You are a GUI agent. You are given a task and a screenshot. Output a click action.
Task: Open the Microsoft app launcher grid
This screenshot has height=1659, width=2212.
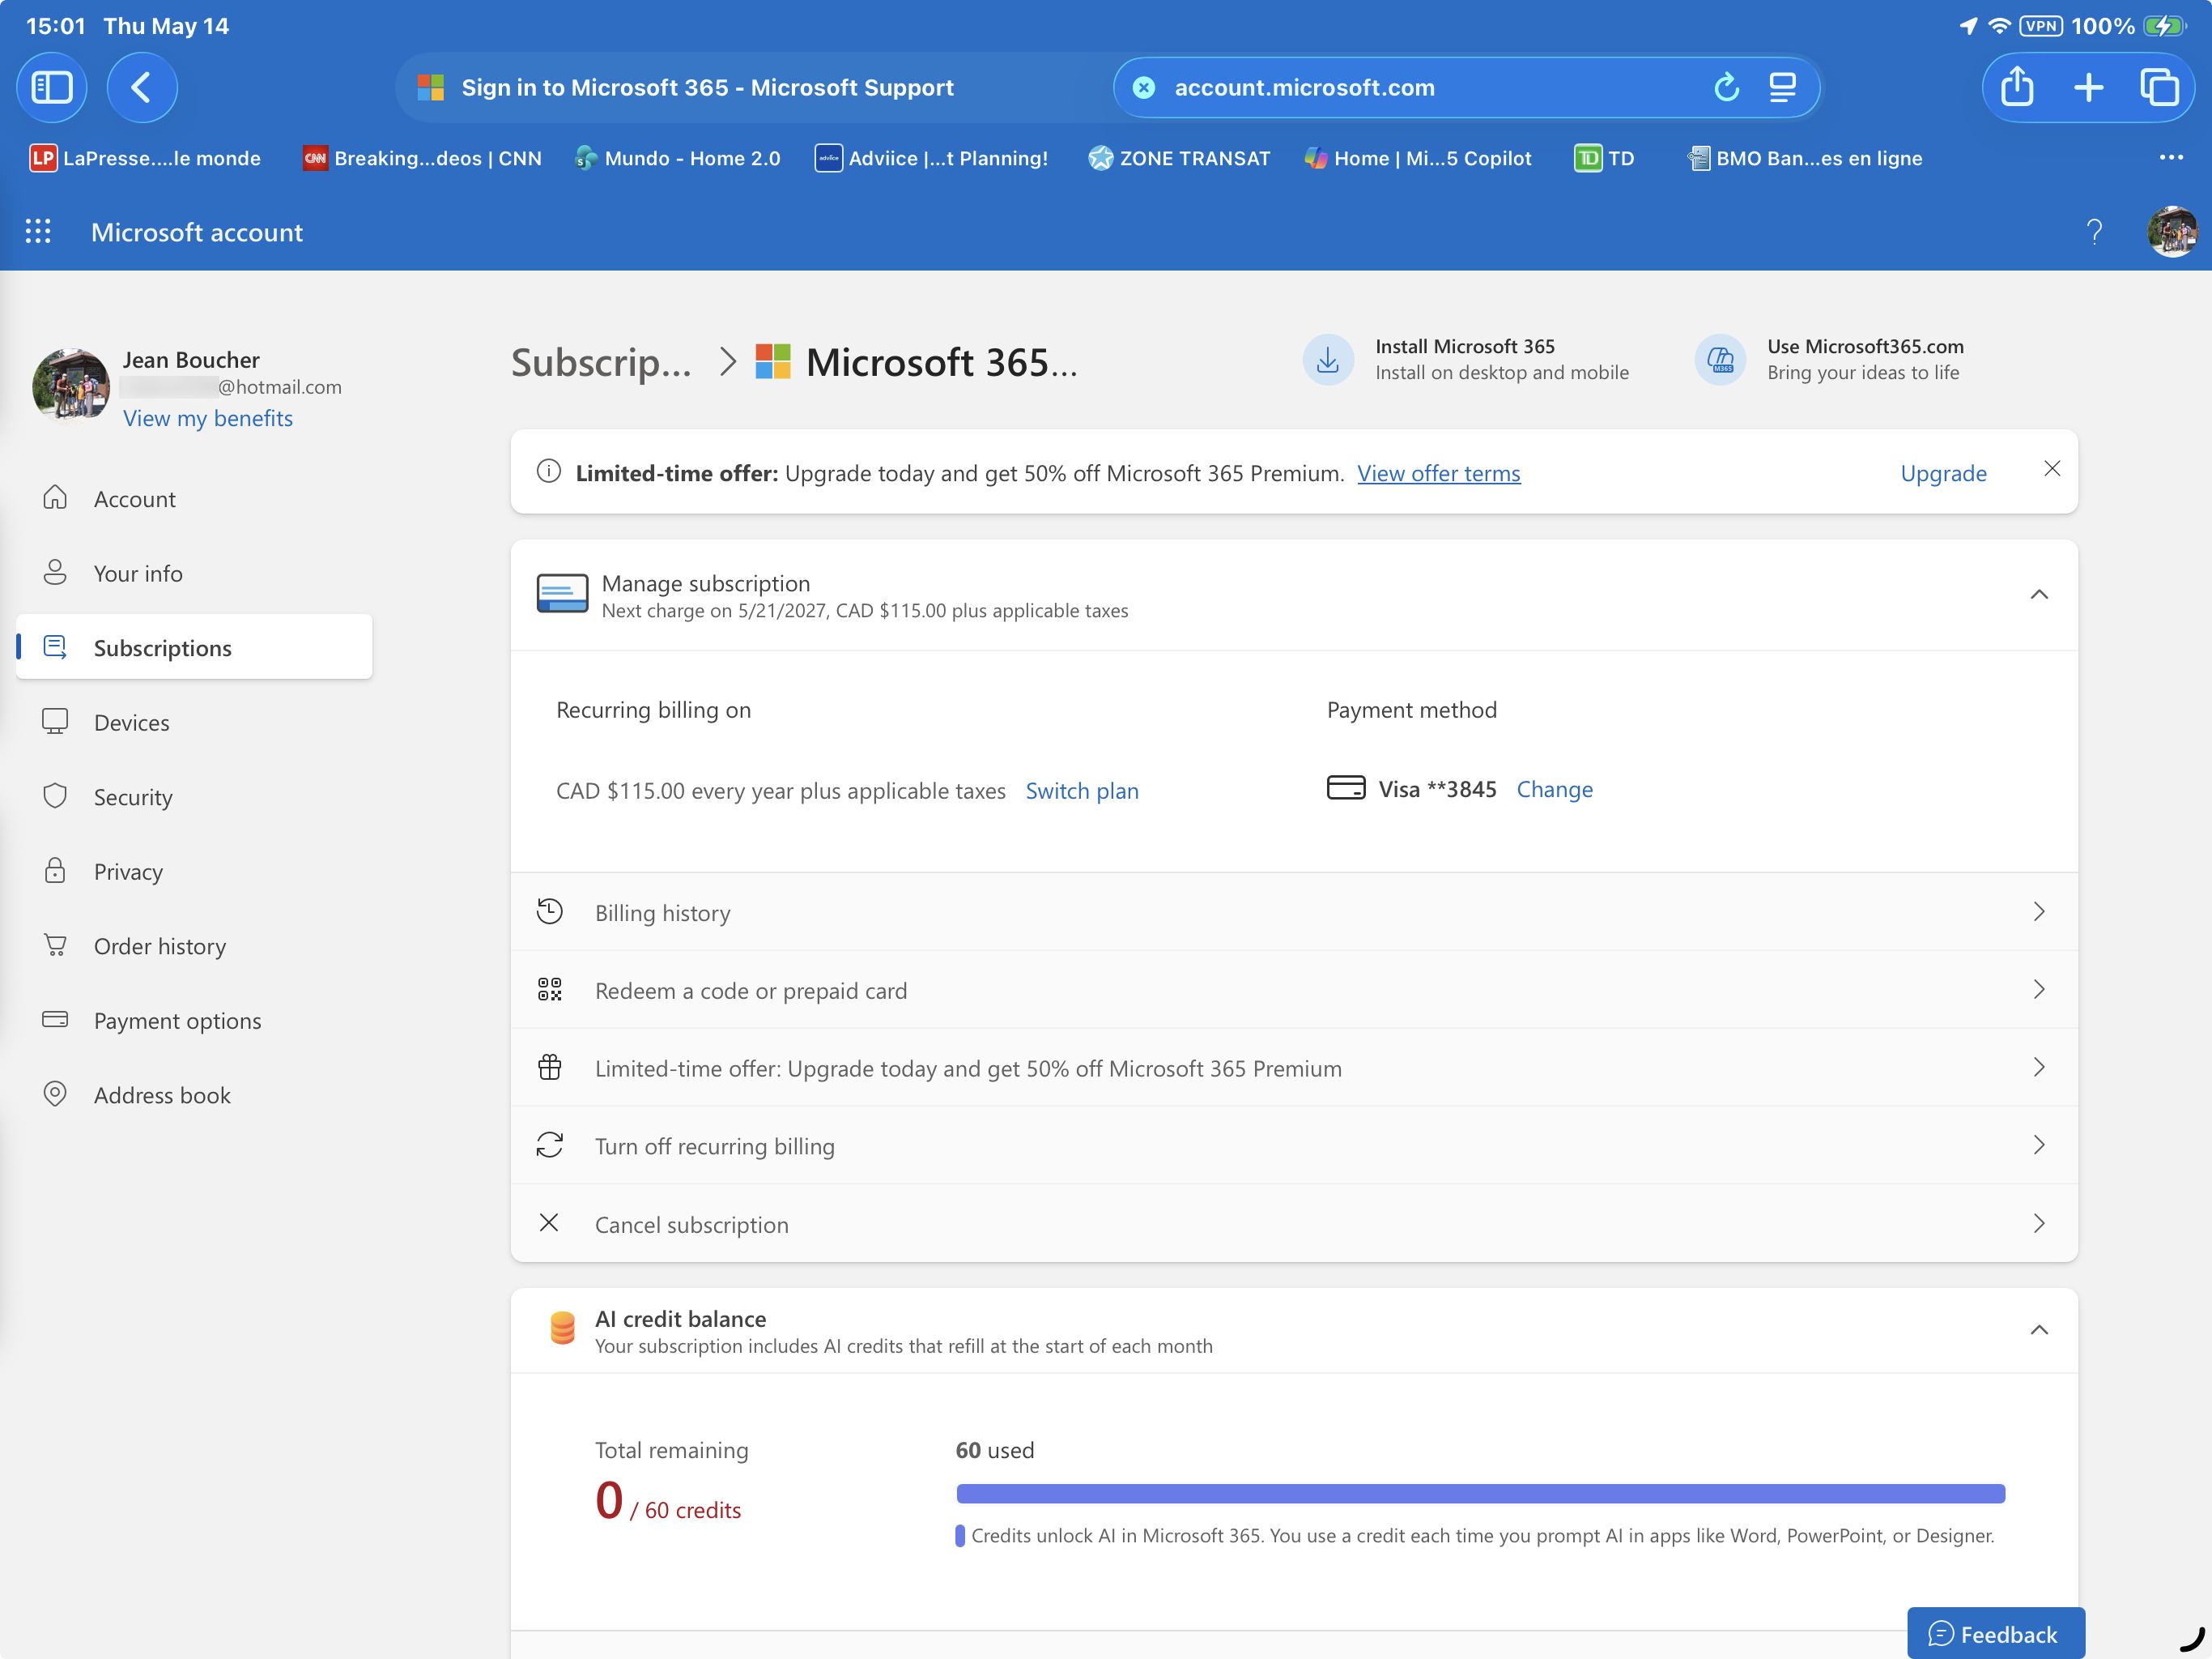[38, 232]
